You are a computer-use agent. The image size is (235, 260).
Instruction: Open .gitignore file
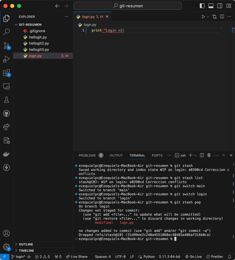[x=43, y=31]
